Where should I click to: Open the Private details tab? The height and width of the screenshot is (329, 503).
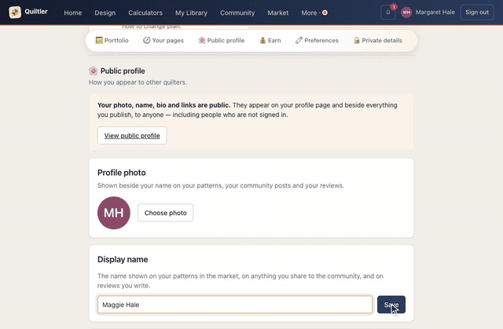[x=377, y=40]
